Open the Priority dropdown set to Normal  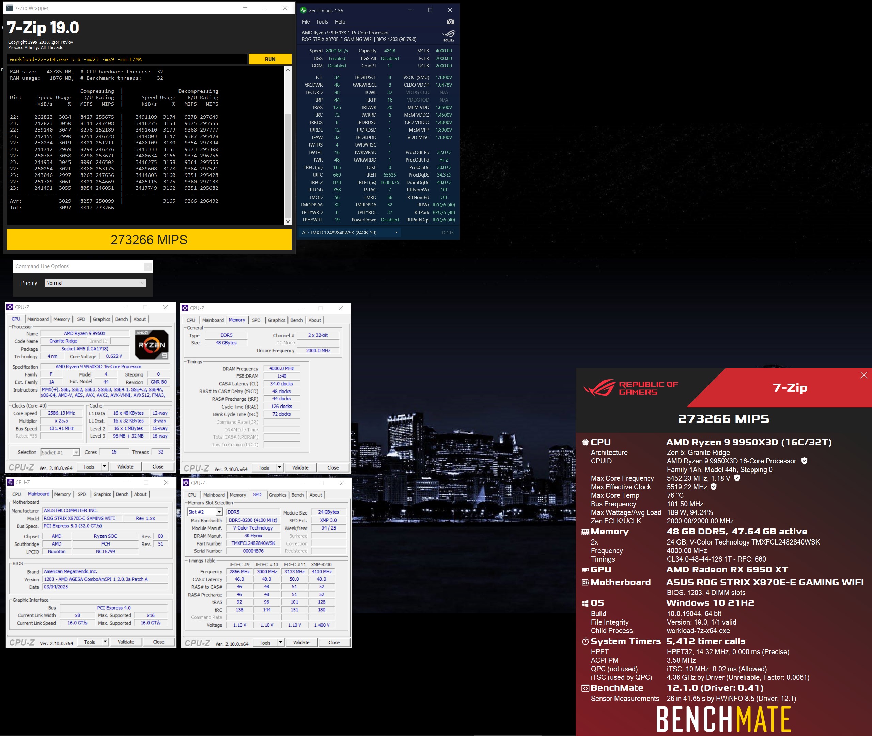(95, 283)
